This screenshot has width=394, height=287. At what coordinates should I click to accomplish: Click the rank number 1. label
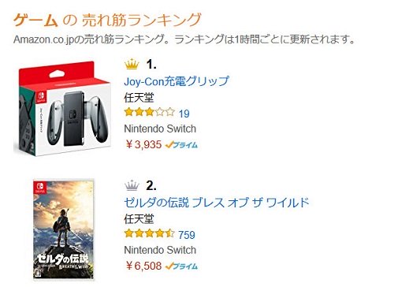pyautogui.click(x=151, y=64)
